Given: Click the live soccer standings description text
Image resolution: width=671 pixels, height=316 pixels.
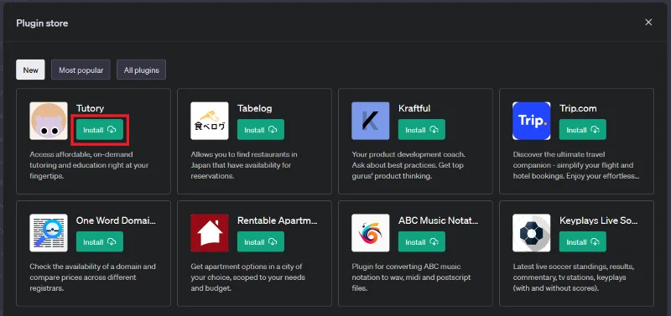Looking at the screenshot, I should point(574,277).
